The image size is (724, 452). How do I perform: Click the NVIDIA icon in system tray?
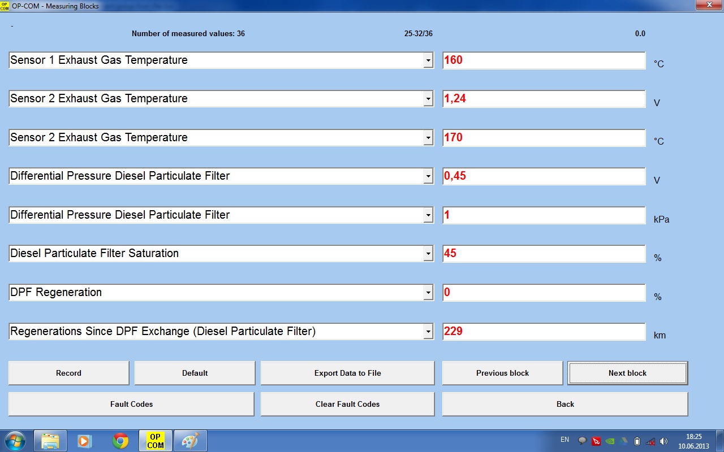pyautogui.click(x=610, y=441)
